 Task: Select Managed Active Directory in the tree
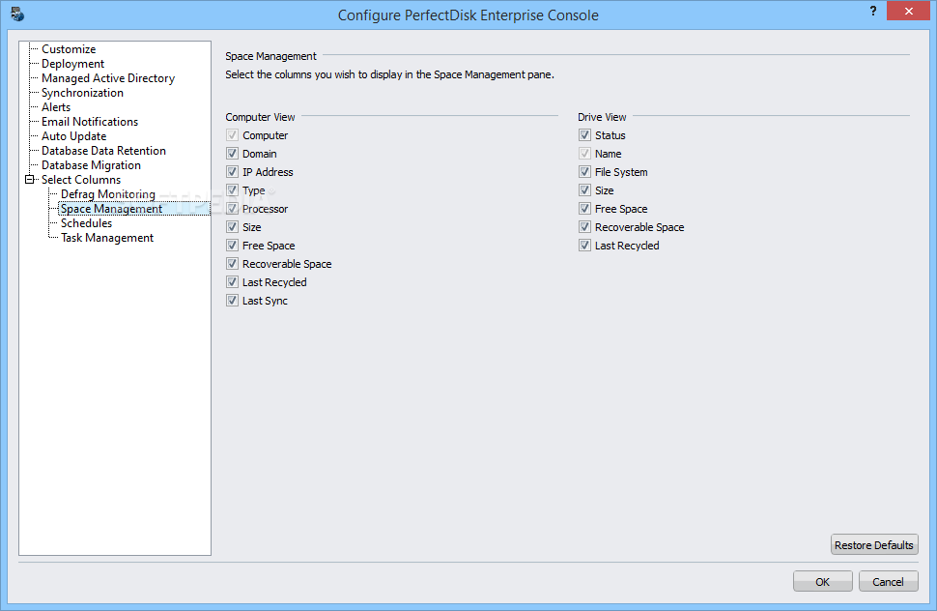(108, 78)
